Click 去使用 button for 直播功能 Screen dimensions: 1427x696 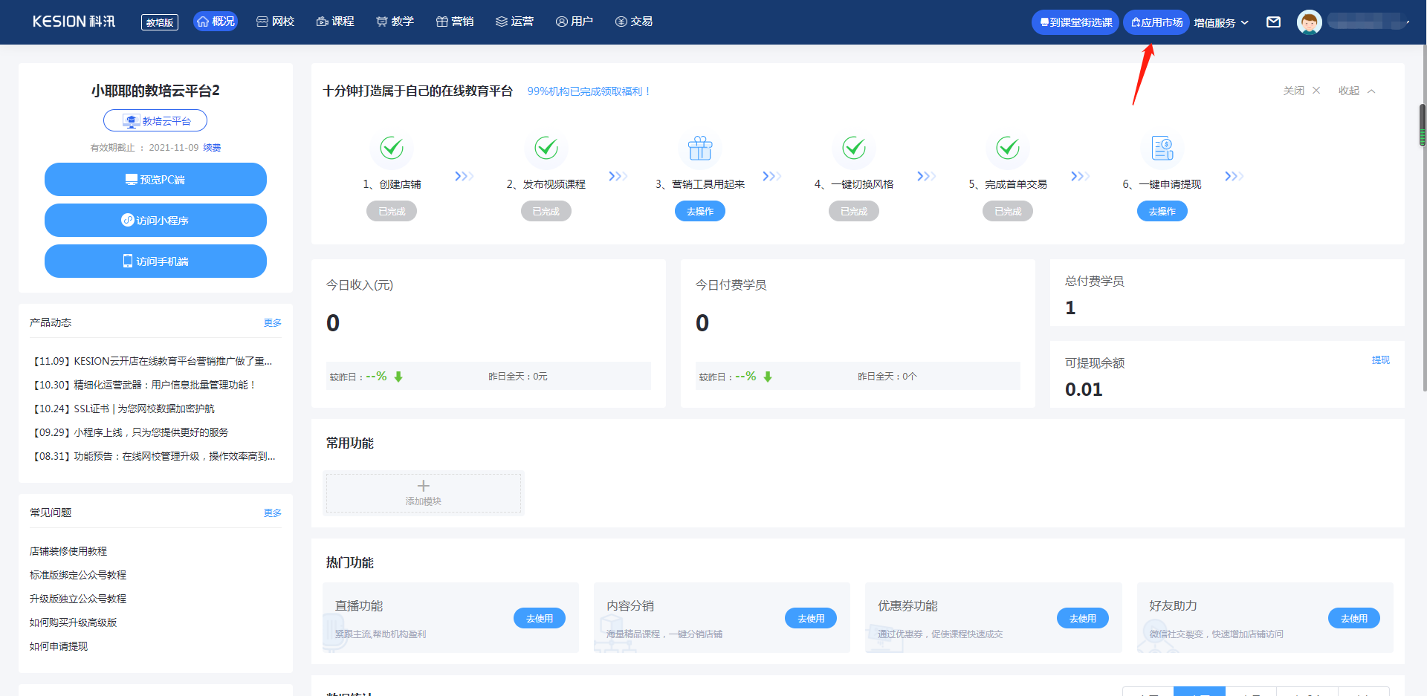click(539, 618)
